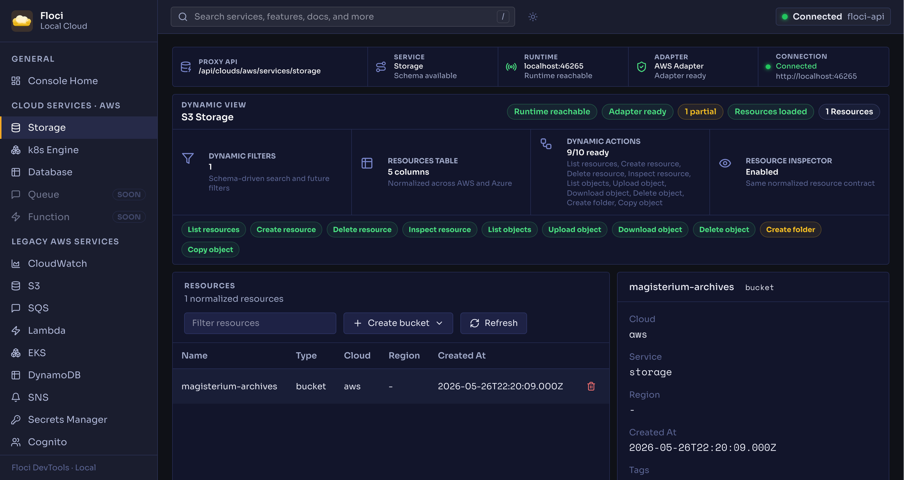
Task: Click the Function lightning bolt icon
Action: point(16,217)
